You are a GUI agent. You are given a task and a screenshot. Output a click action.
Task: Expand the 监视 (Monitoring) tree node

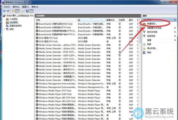(4, 29)
